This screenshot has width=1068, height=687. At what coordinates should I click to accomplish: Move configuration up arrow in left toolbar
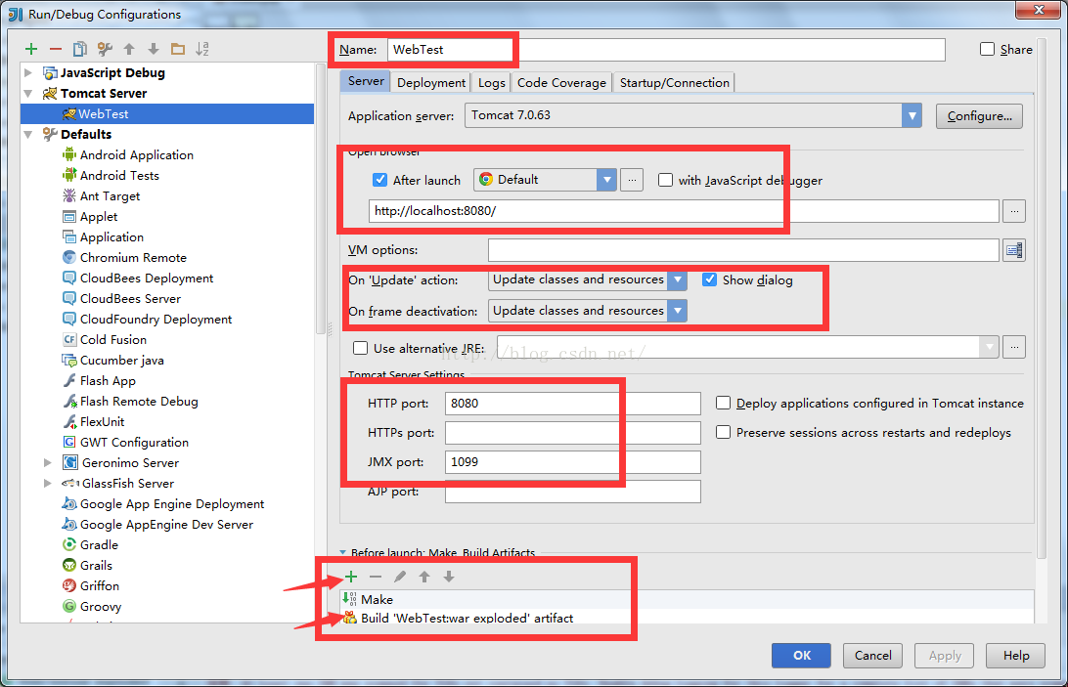tap(129, 49)
